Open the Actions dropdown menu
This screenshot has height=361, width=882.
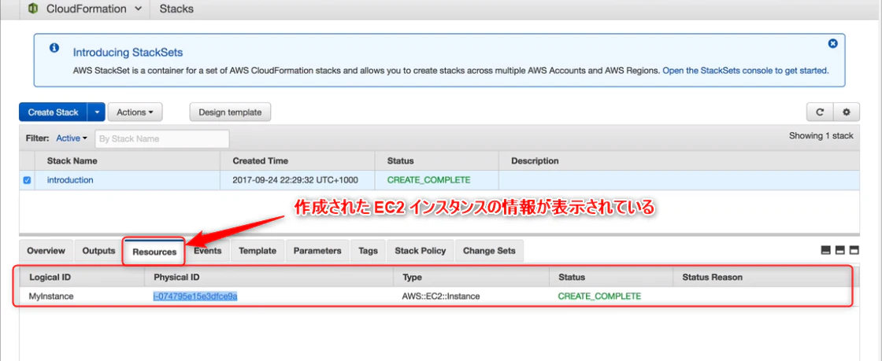135,112
